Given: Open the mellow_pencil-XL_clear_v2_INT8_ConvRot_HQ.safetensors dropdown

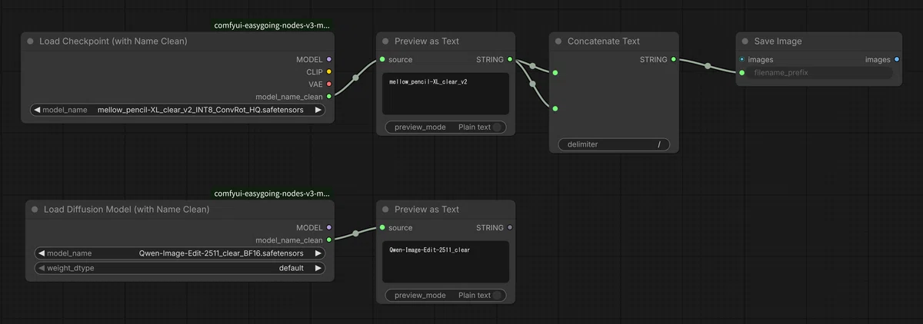Looking at the screenshot, I should click(x=177, y=110).
